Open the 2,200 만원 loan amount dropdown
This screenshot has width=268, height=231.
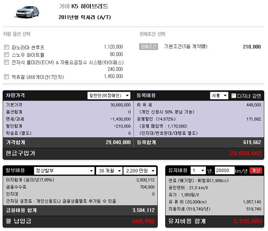[140, 171]
